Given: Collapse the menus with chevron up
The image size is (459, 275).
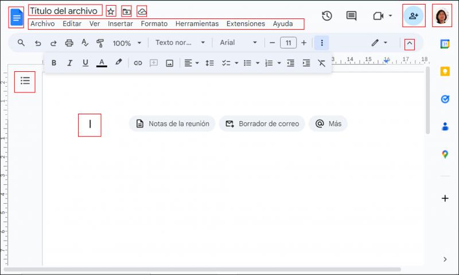Looking at the screenshot, I should tap(410, 44).
